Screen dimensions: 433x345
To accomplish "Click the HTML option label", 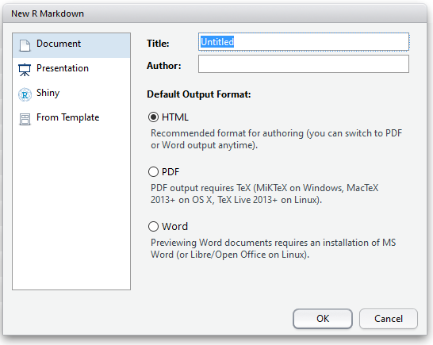I will 175,117.
